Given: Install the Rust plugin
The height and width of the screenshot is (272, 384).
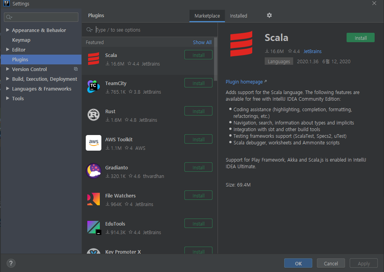Looking at the screenshot, I should (198, 111).
